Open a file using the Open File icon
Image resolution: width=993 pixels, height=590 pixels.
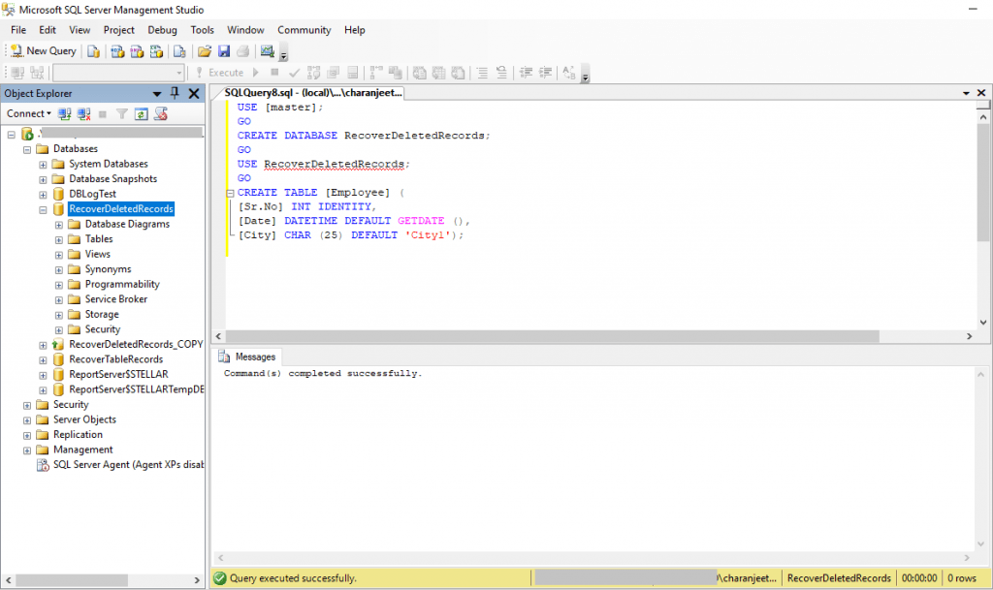205,50
